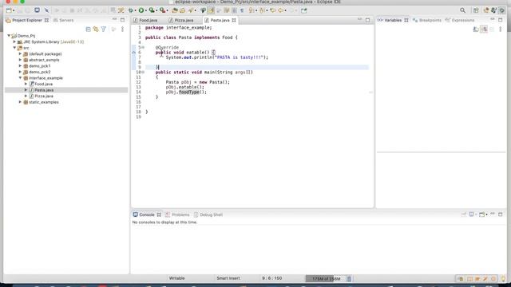The height and width of the screenshot is (287, 511).
Task: Click the Open Console icon in Console toolbar
Action: (x=482, y=214)
